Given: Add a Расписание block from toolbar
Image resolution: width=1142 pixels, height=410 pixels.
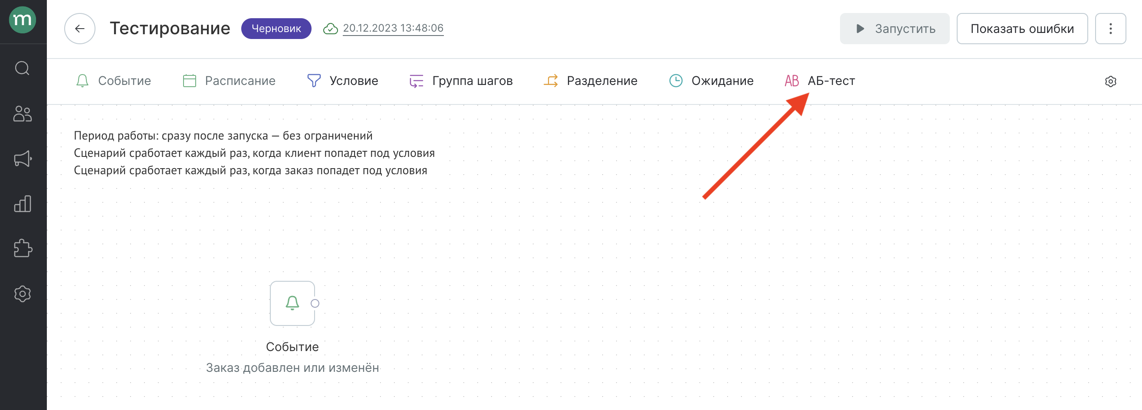Looking at the screenshot, I should point(229,81).
